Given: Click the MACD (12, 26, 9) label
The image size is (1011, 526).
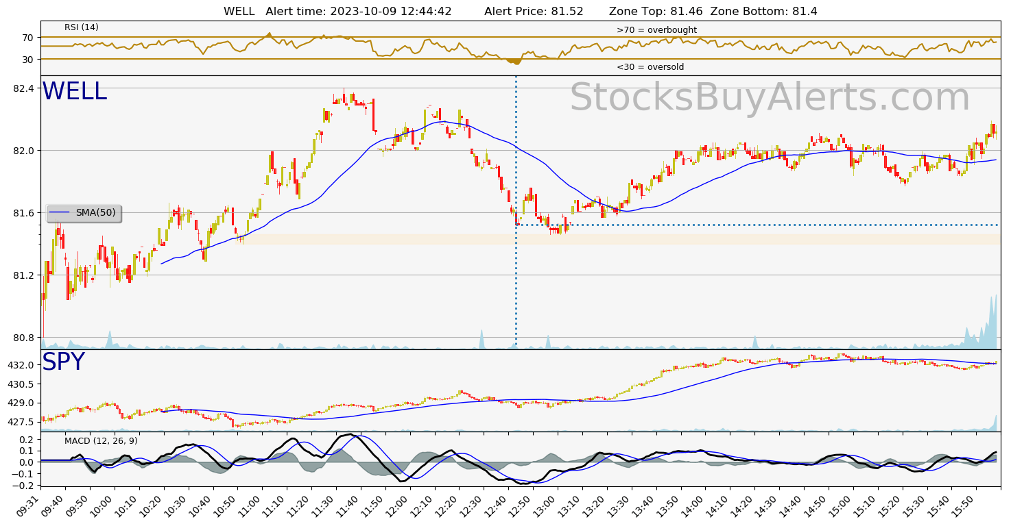Looking at the screenshot, I should [101, 441].
